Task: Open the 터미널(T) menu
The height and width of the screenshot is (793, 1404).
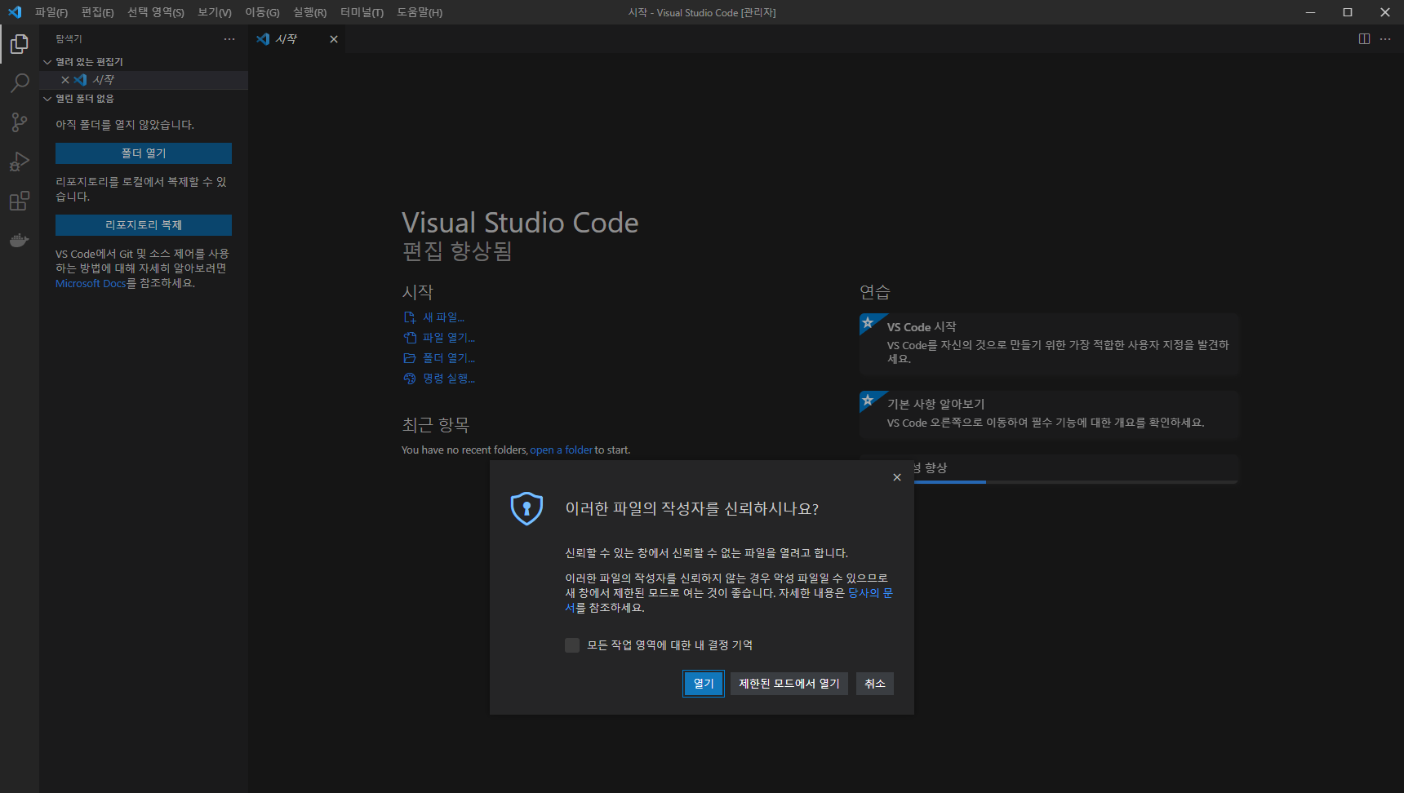Action: [362, 12]
